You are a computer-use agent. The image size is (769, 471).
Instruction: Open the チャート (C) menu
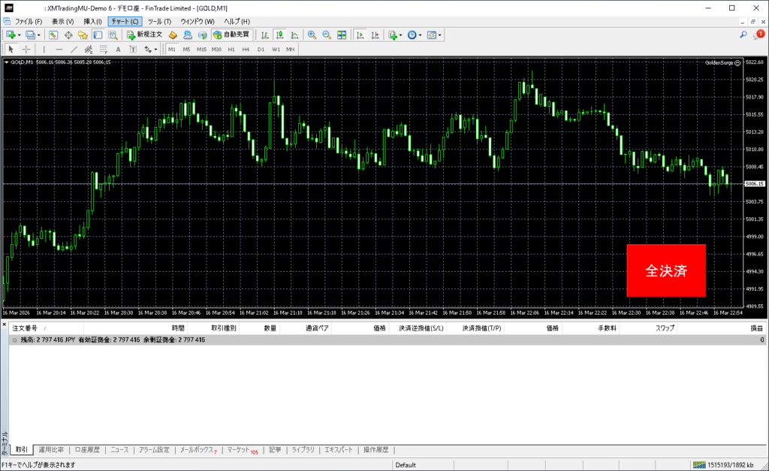(x=123, y=22)
